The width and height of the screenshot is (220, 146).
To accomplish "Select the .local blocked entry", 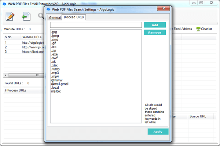I will click(55, 88).
